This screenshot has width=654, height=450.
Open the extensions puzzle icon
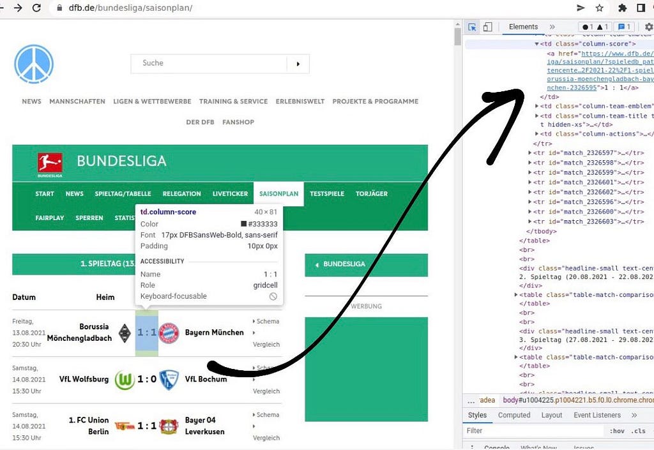click(622, 8)
